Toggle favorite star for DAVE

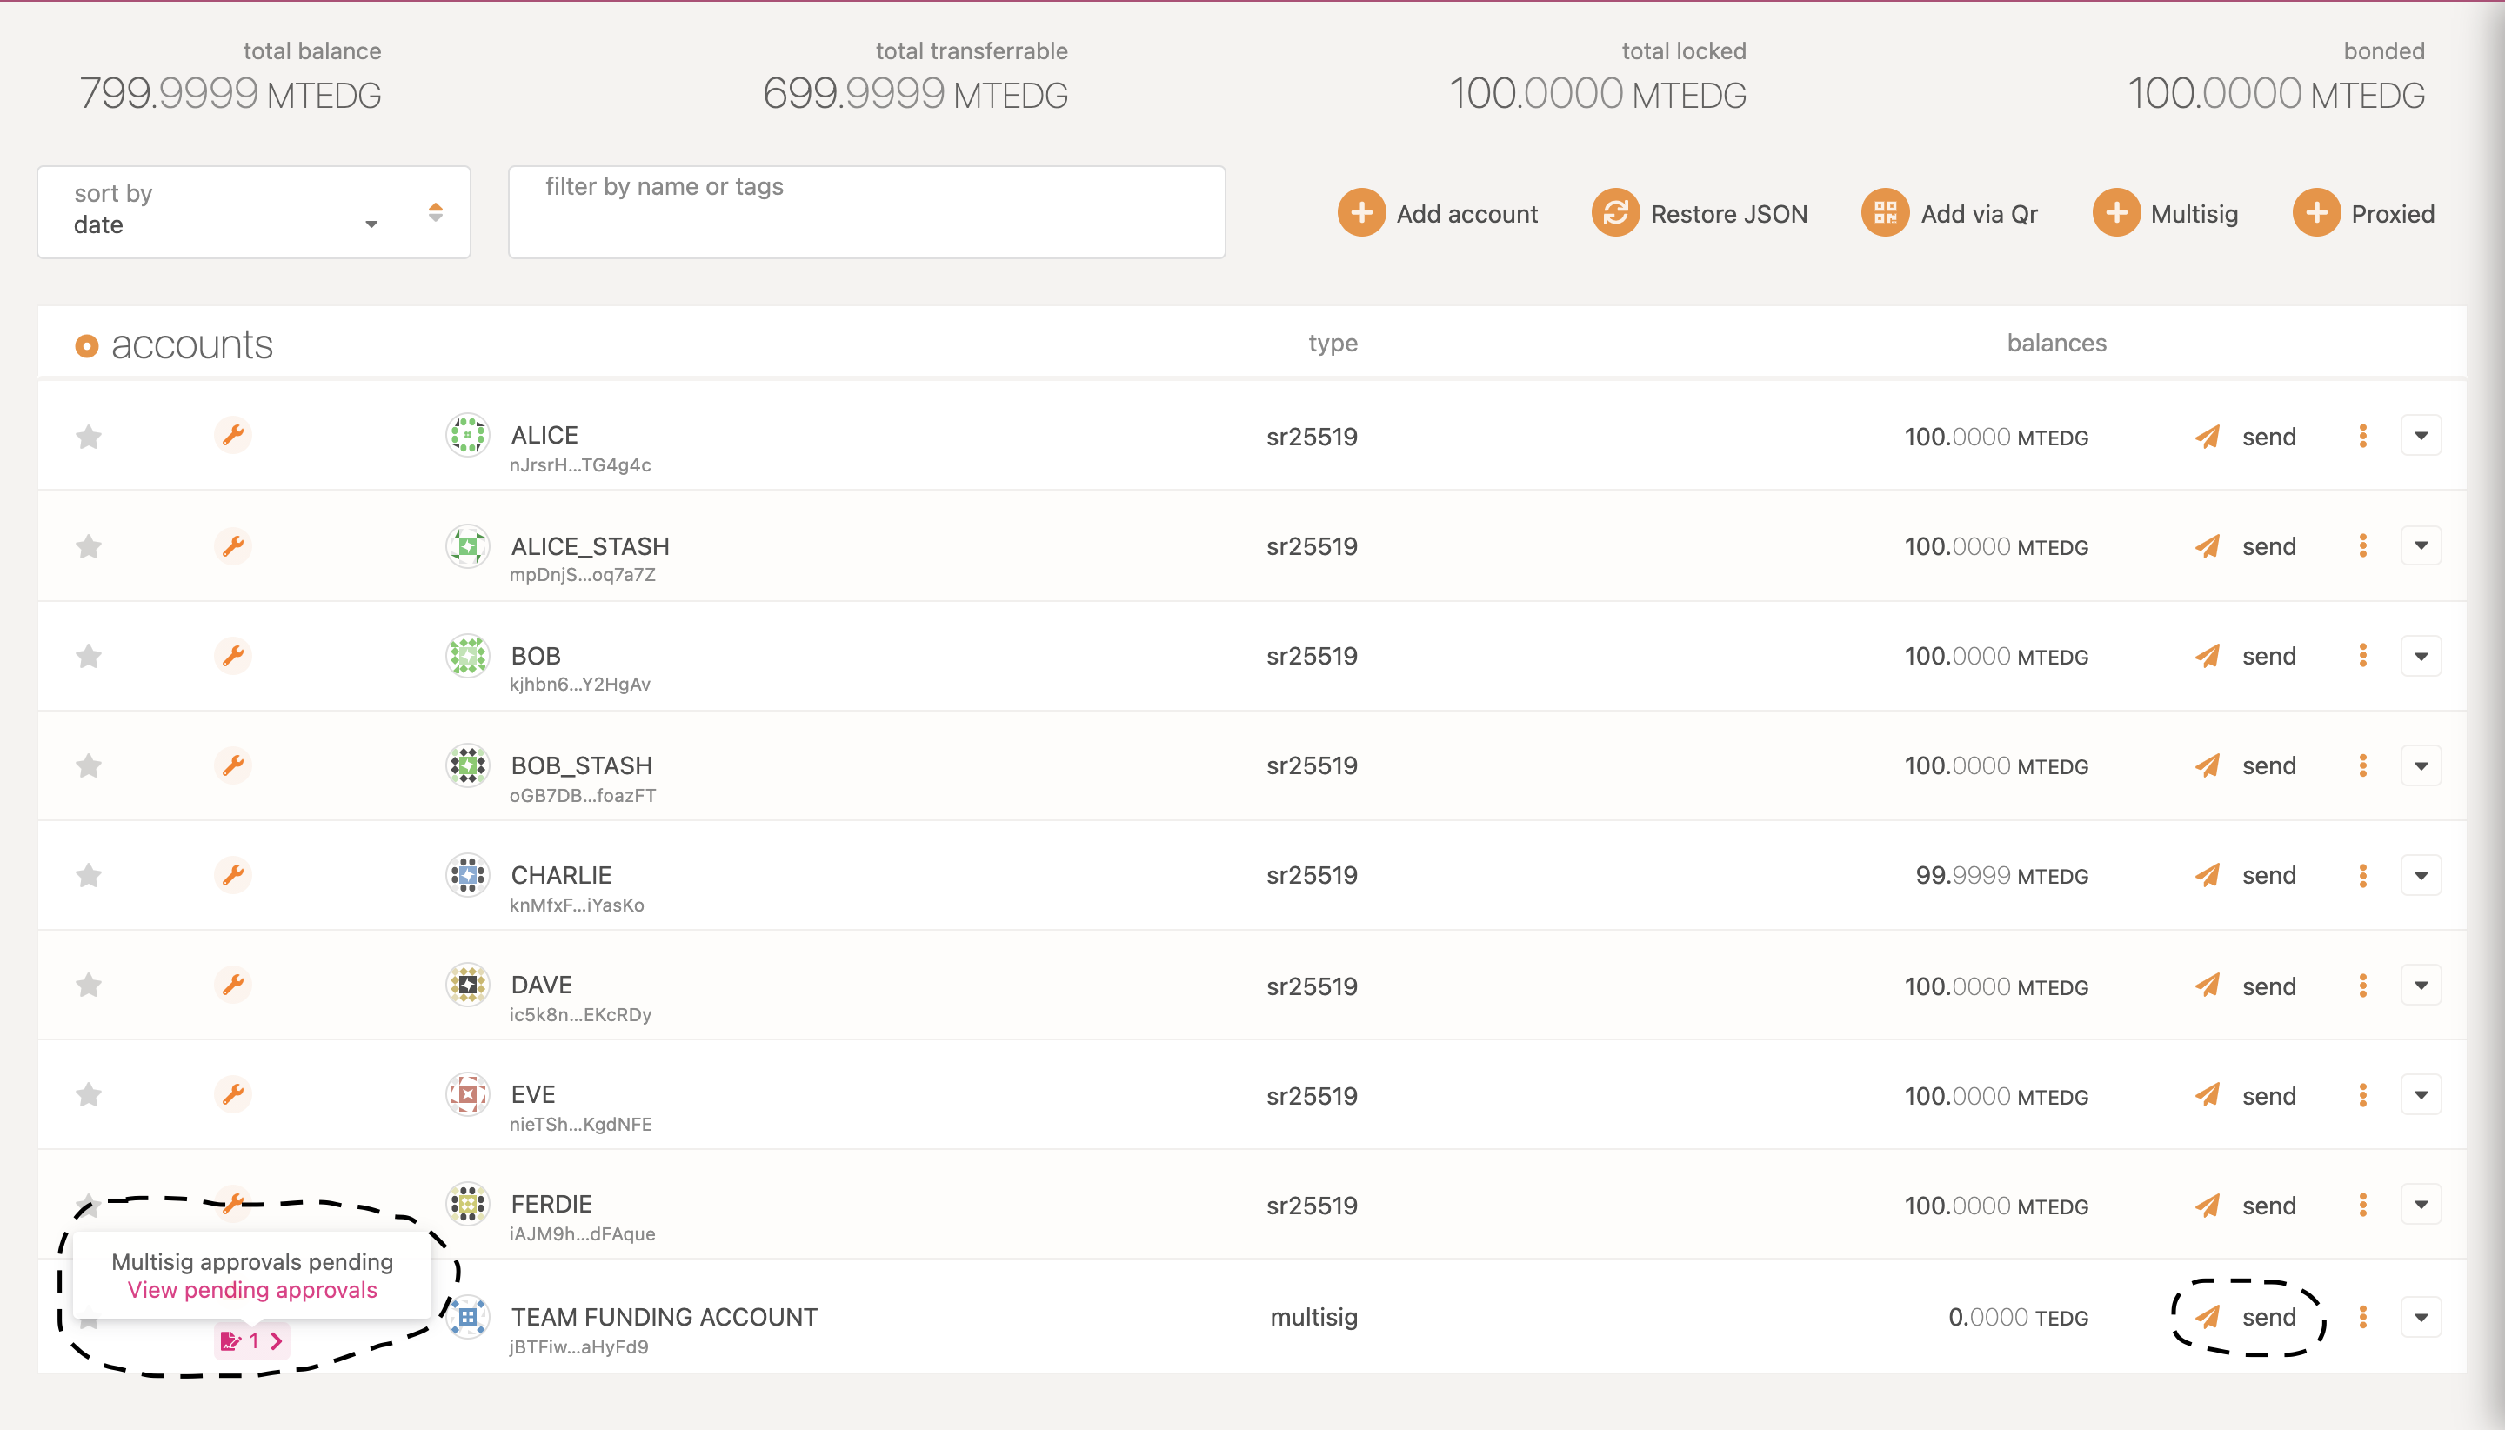(89, 986)
